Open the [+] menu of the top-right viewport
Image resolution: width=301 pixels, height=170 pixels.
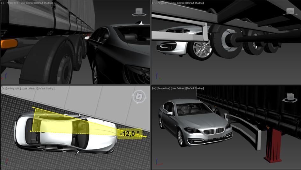tap(154, 3)
